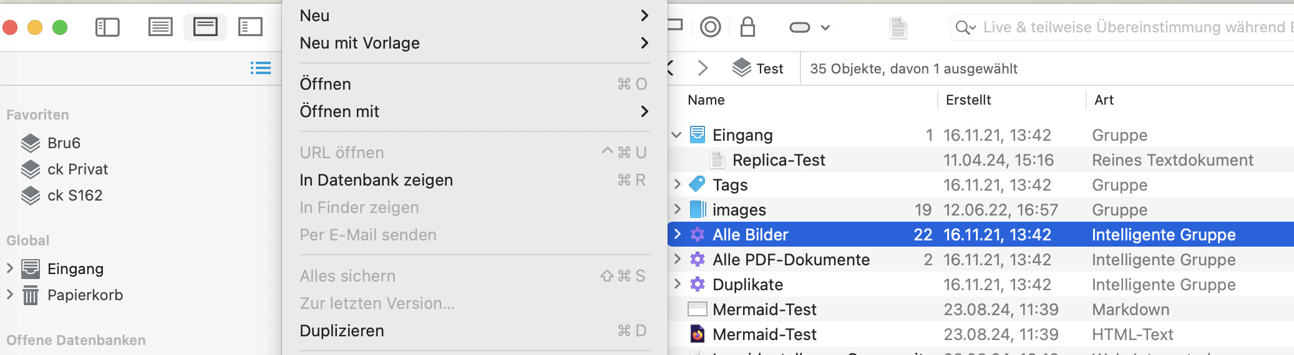The height and width of the screenshot is (355, 1294).
Task: Select the Replica-Test text document
Action: [x=779, y=160]
